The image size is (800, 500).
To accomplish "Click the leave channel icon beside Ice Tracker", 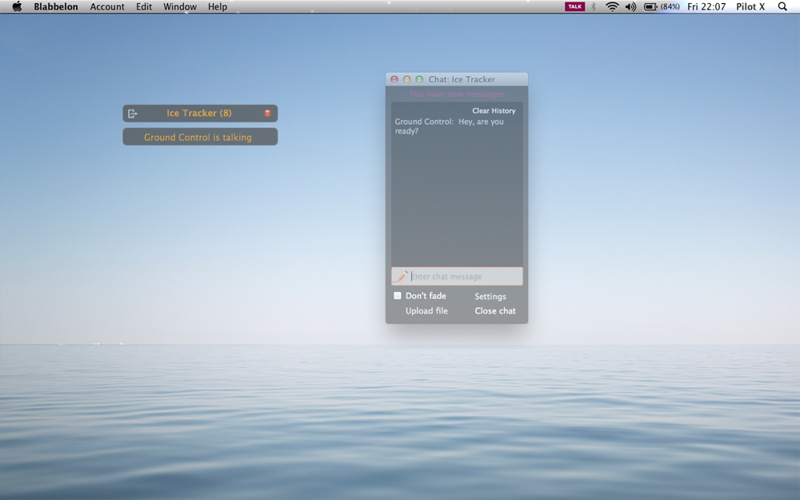I will tap(133, 114).
